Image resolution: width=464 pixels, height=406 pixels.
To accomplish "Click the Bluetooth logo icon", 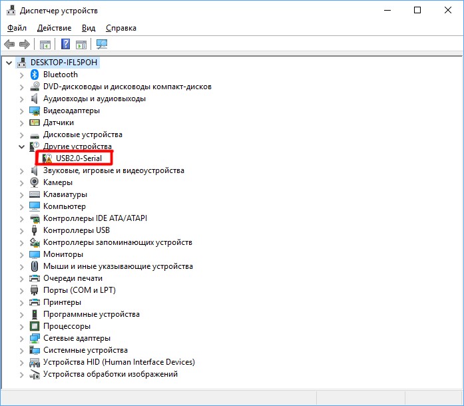I will pos(35,75).
